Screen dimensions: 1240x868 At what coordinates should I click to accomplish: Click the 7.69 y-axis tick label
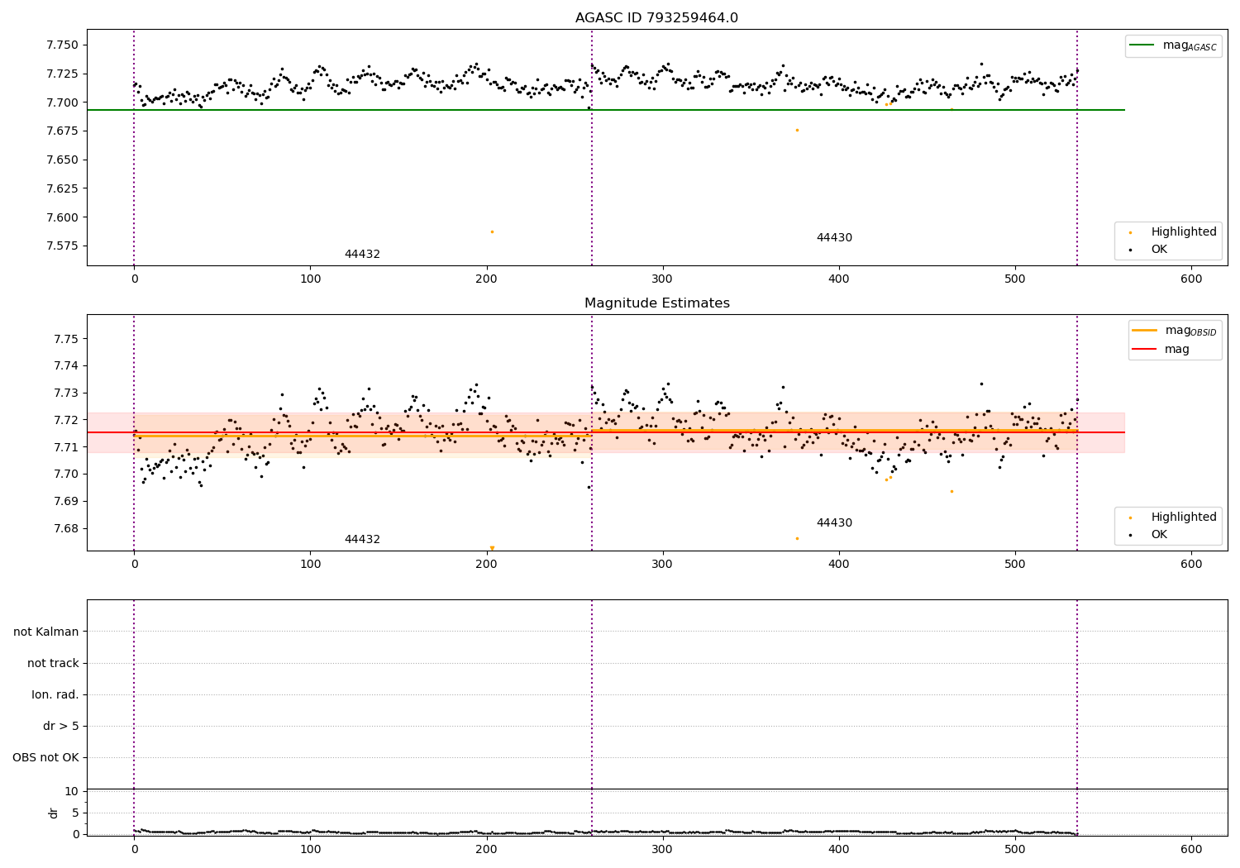(x=67, y=502)
